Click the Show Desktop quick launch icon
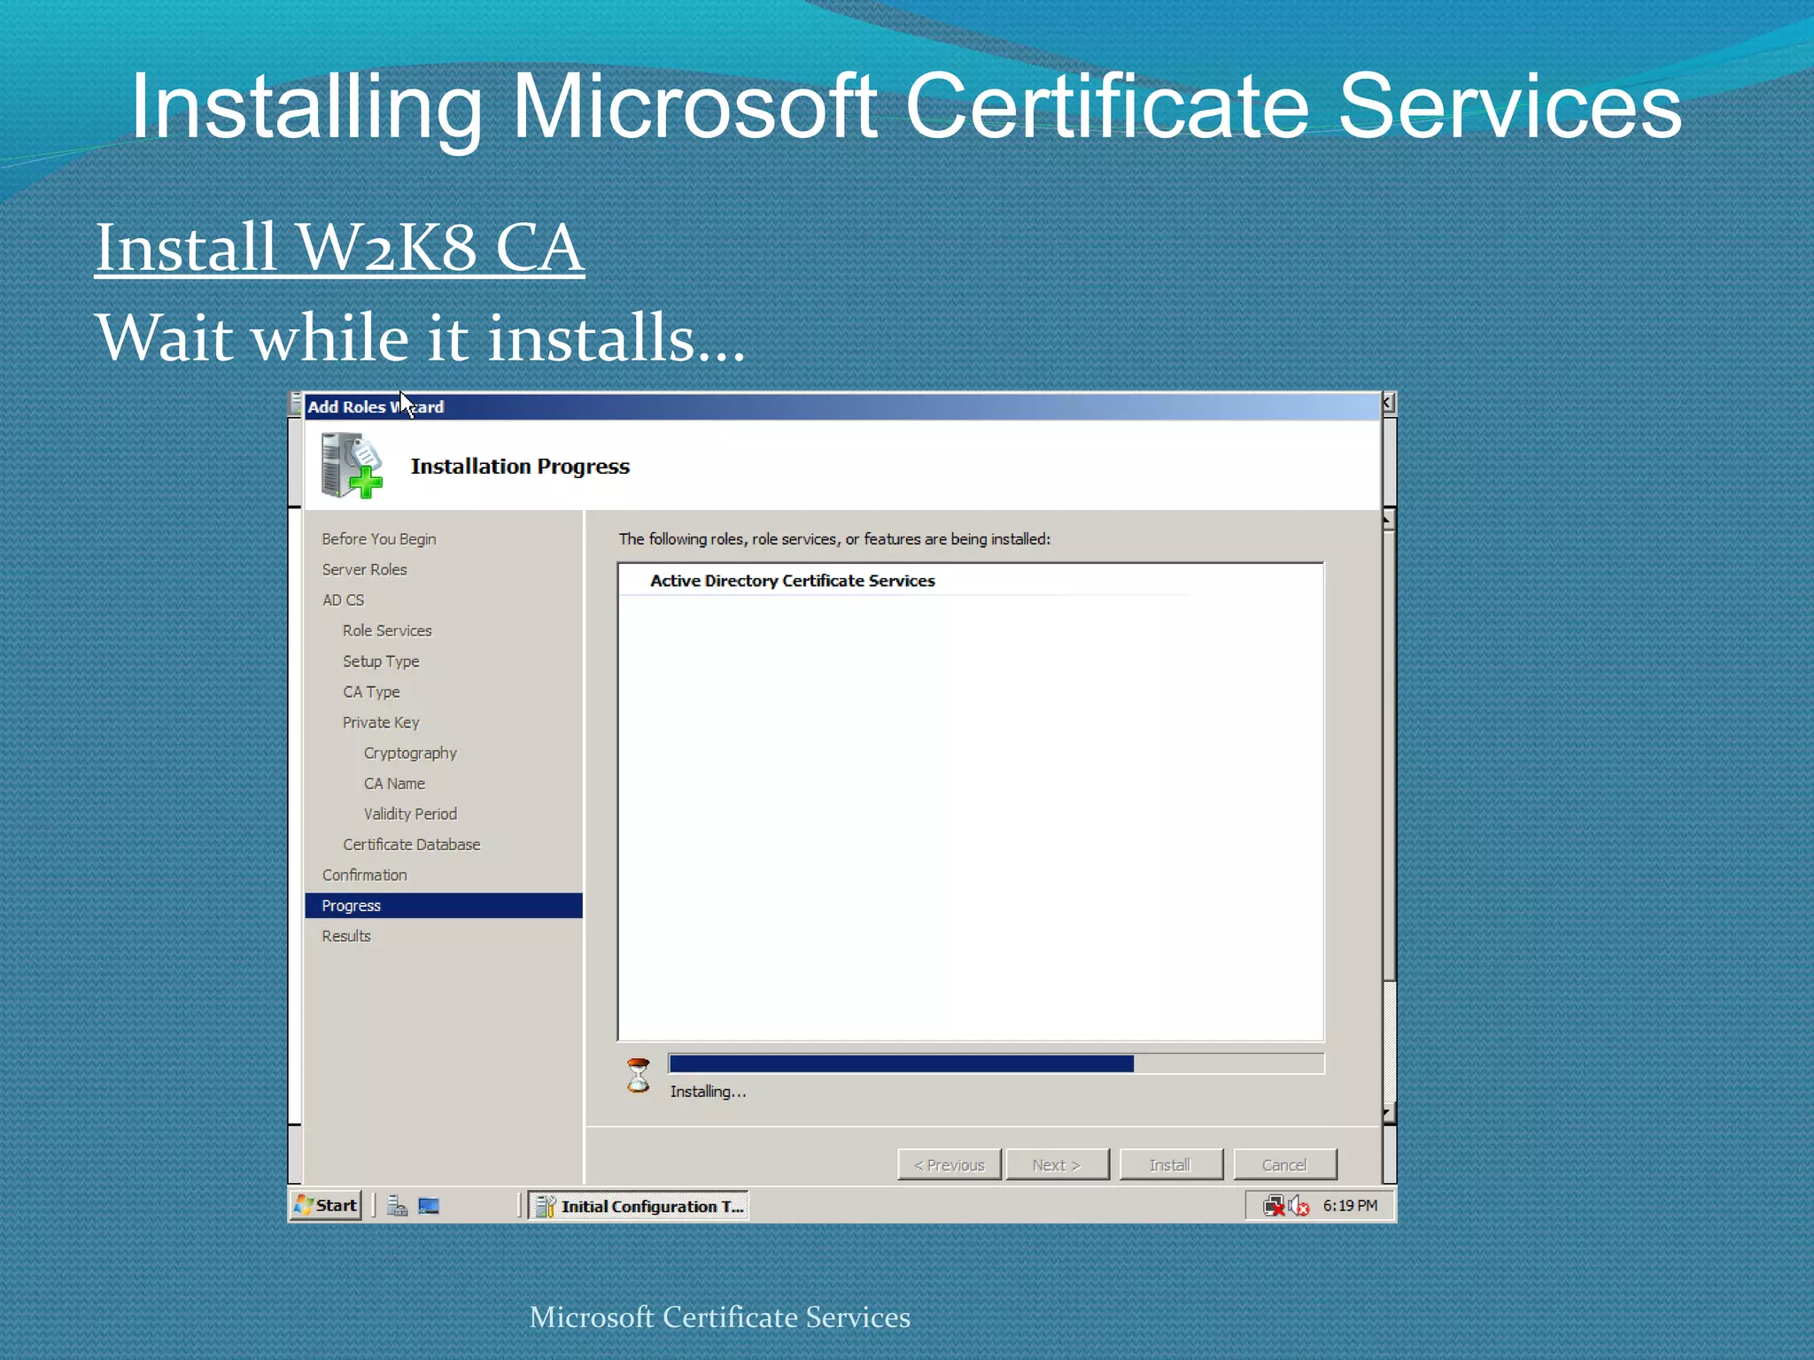Screen dimensions: 1814x1360 [429, 1206]
